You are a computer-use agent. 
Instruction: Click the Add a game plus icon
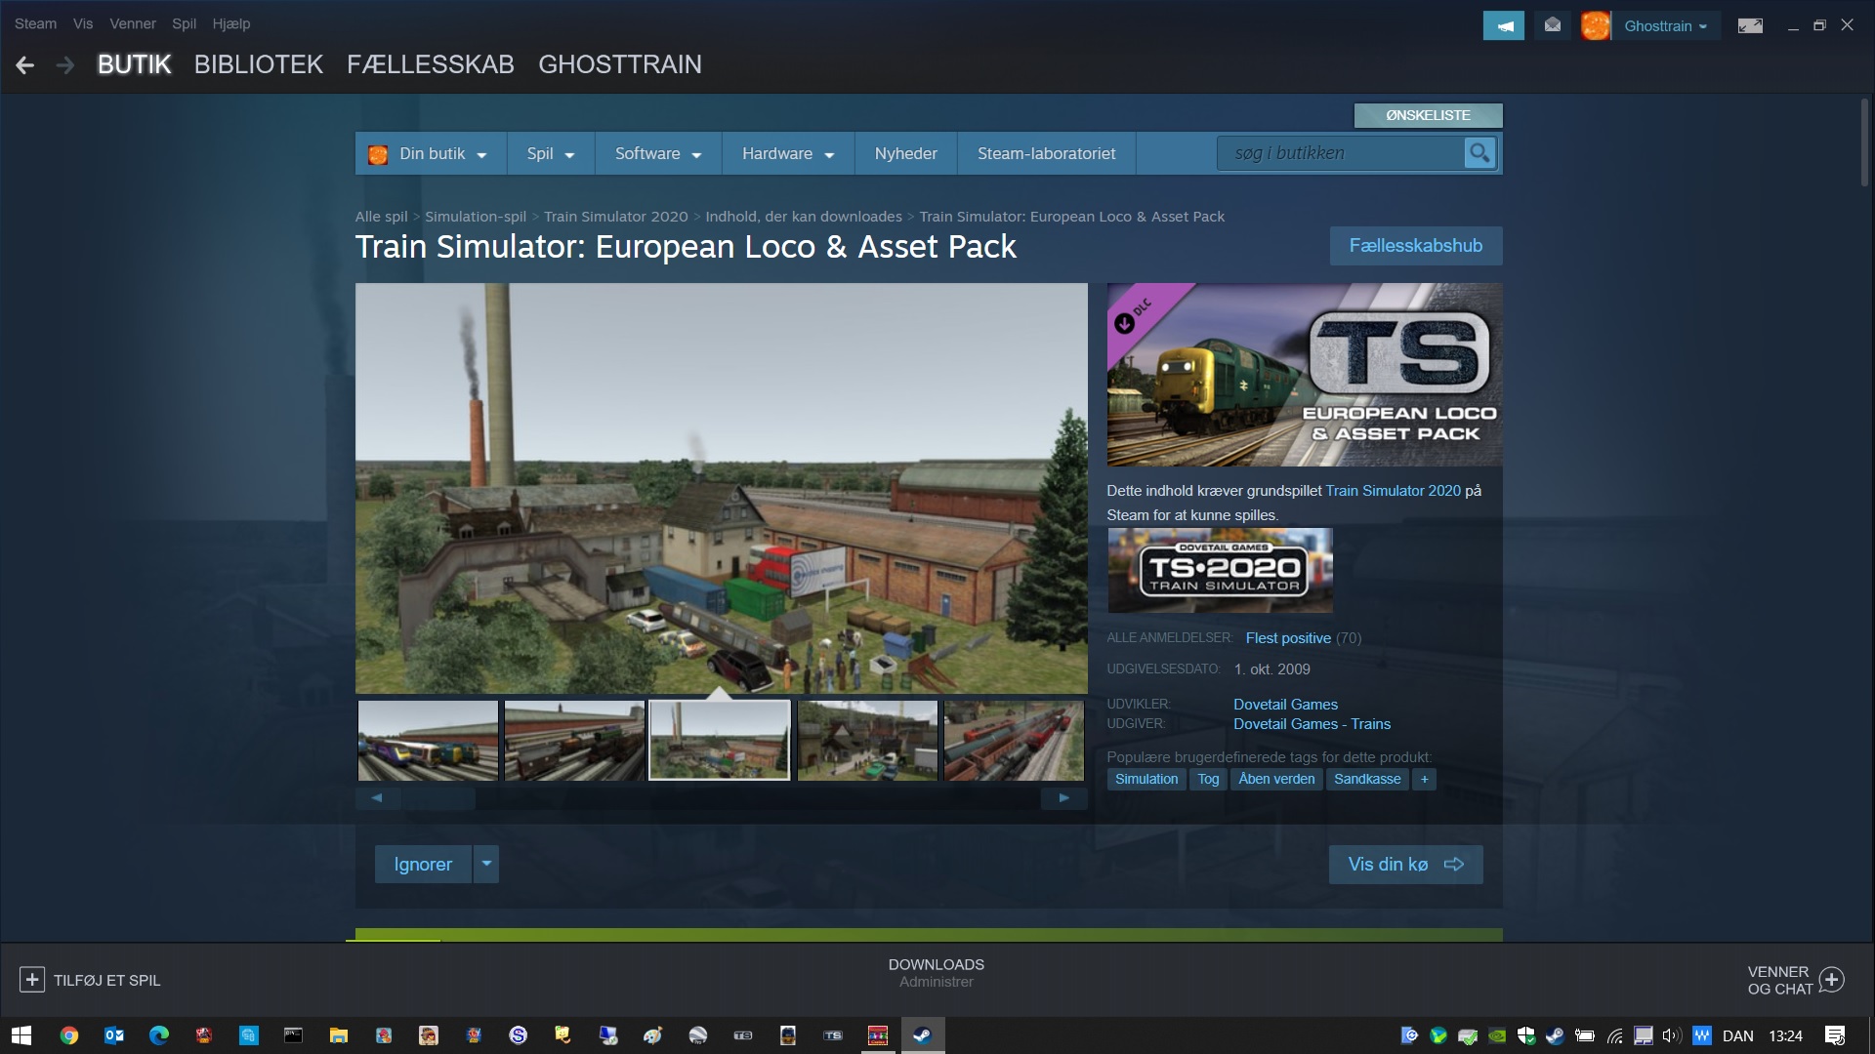click(x=31, y=980)
